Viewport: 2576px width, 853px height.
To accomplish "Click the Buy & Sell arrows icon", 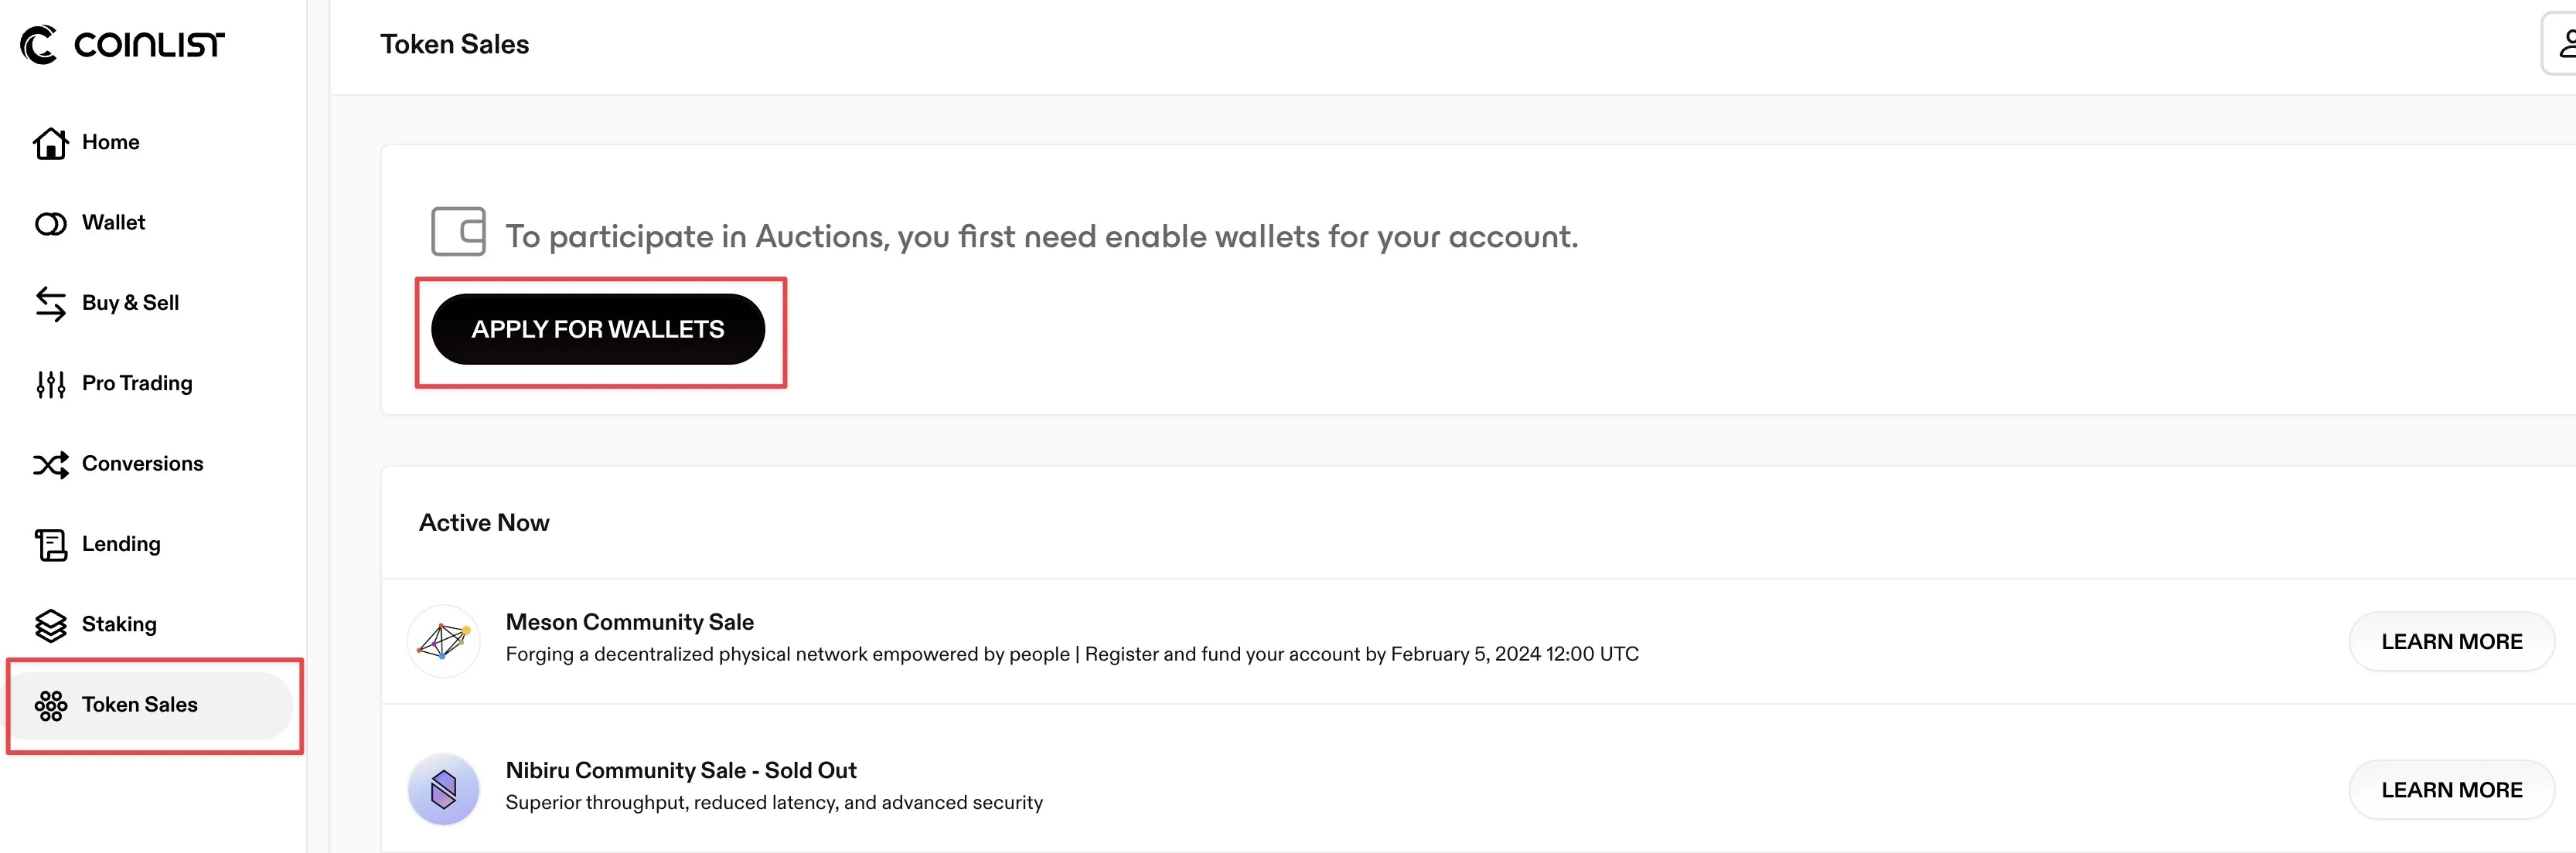I will [x=50, y=304].
